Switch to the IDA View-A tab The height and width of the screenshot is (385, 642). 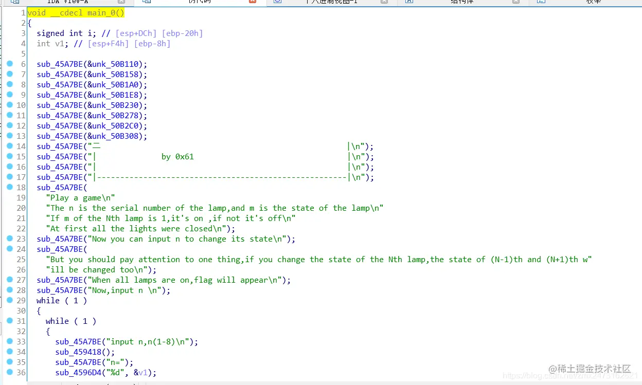[x=67, y=2]
